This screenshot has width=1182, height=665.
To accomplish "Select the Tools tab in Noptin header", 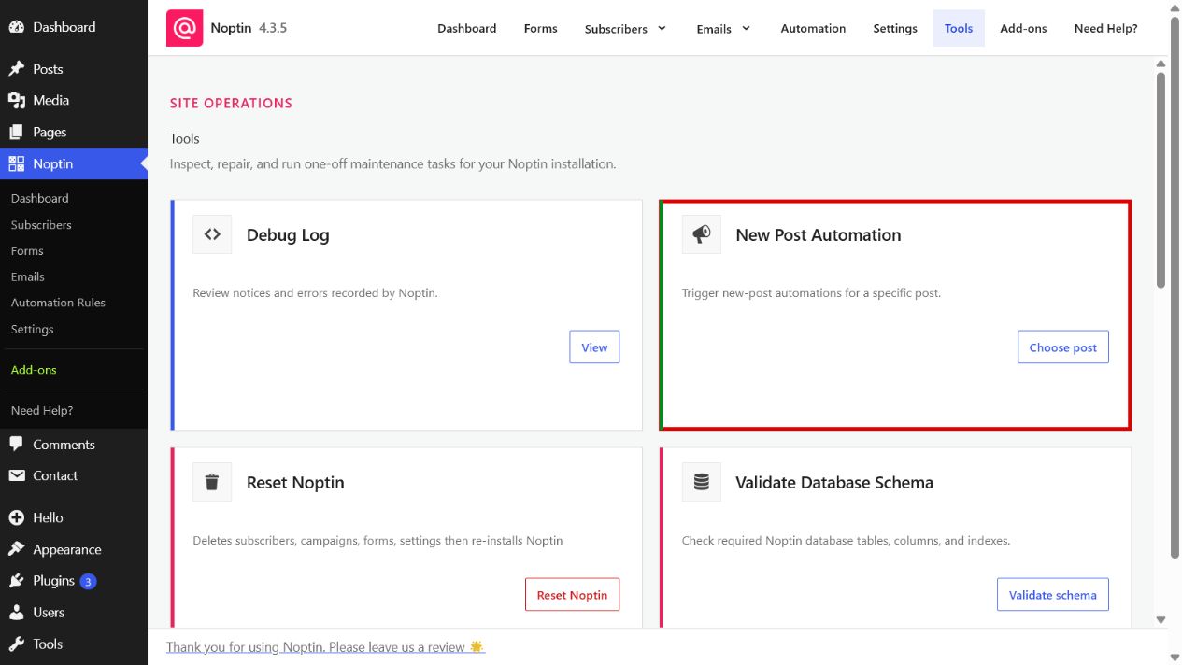I will tap(959, 28).
